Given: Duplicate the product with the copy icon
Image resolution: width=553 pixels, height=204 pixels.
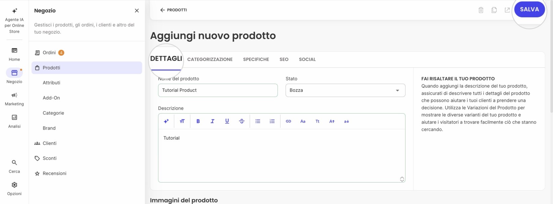Looking at the screenshot, I should (494, 10).
